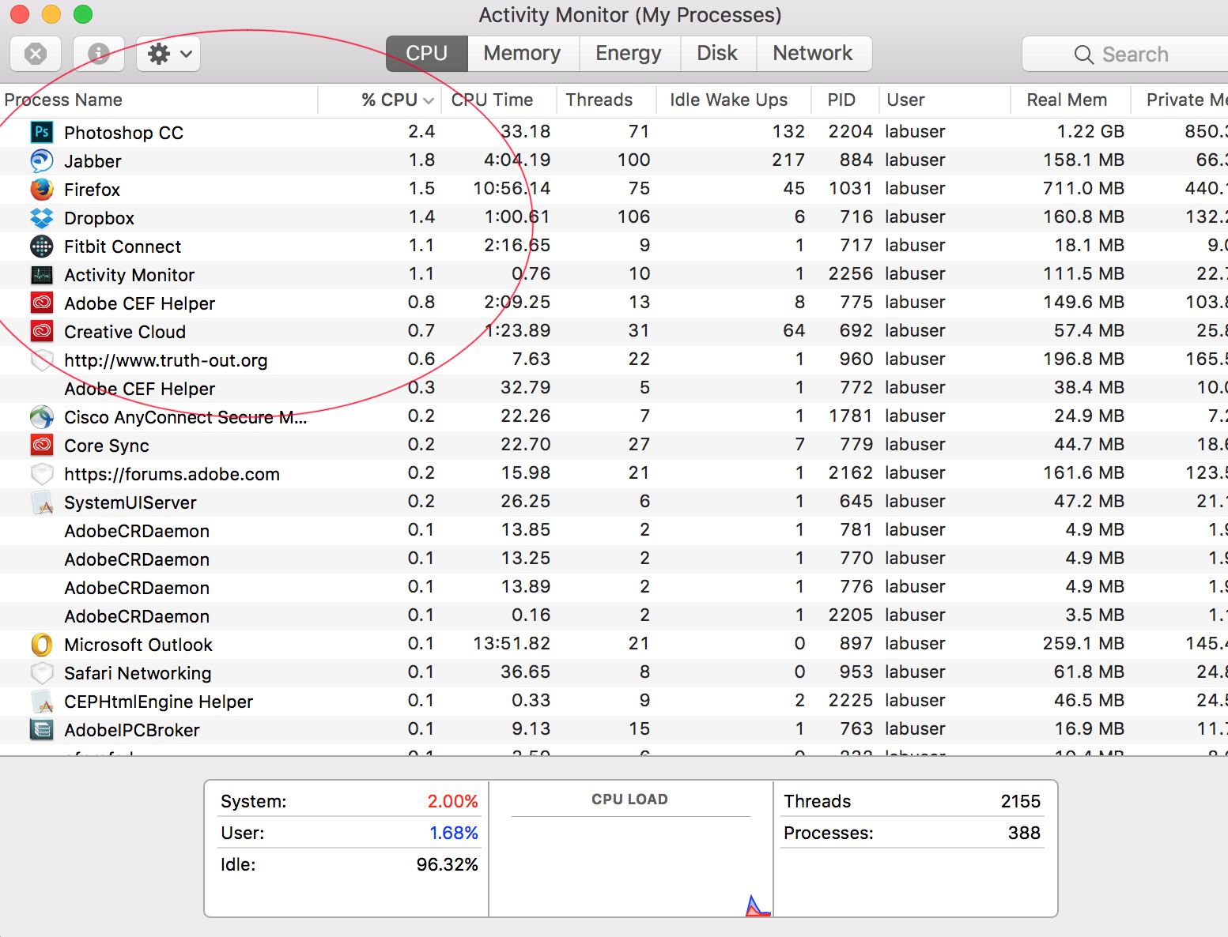Click the Core Sync process icon
The height and width of the screenshot is (937, 1228).
coord(42,445)
